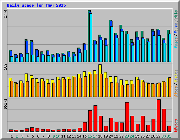Click the 2774 axis value
Image resolution: width=180 pixels, height=140 pixels.
pos(5,14)
